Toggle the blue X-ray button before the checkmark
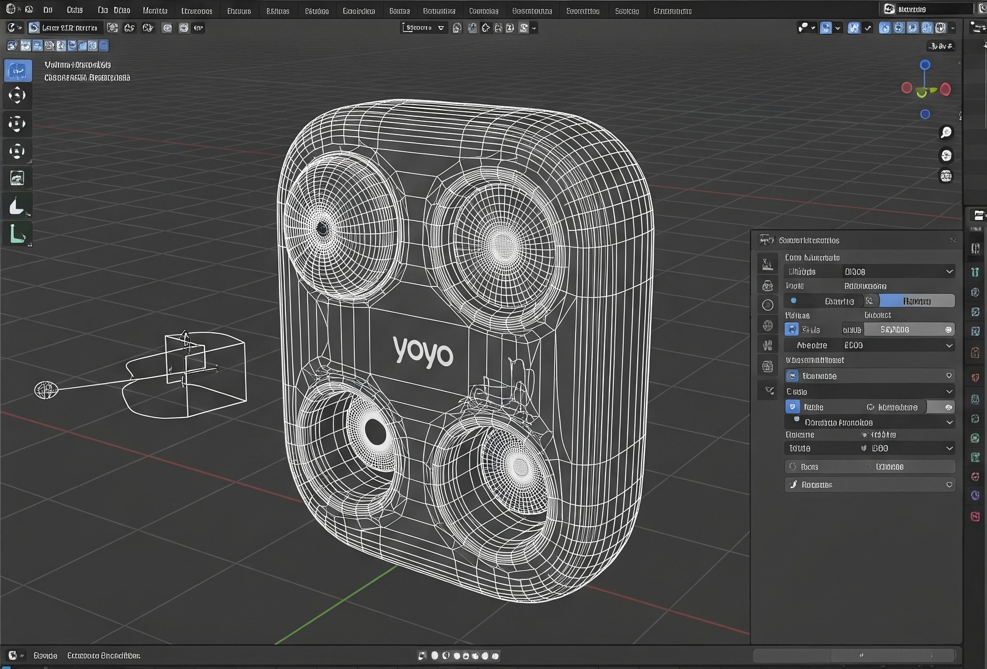 point(854,28)
